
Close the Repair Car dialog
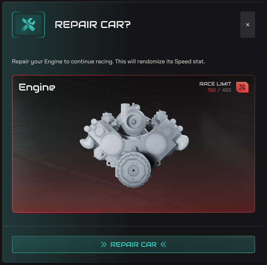pos(248,25)
